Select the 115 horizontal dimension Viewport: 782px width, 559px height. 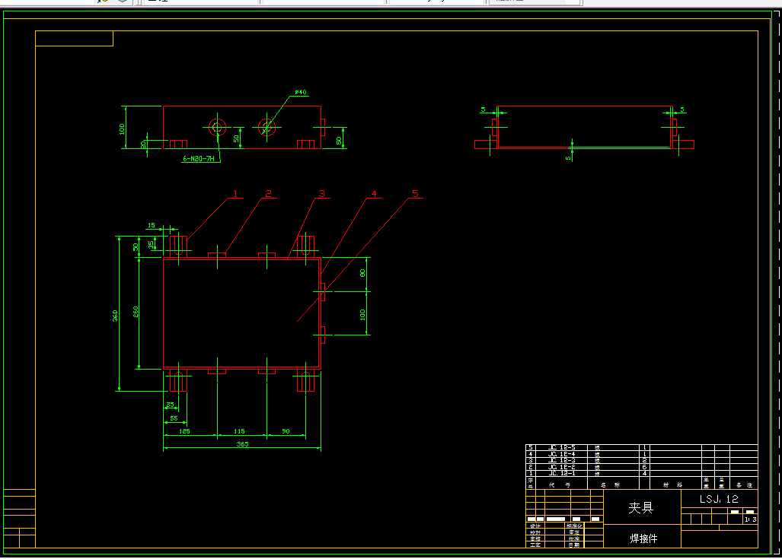[239, 431]
